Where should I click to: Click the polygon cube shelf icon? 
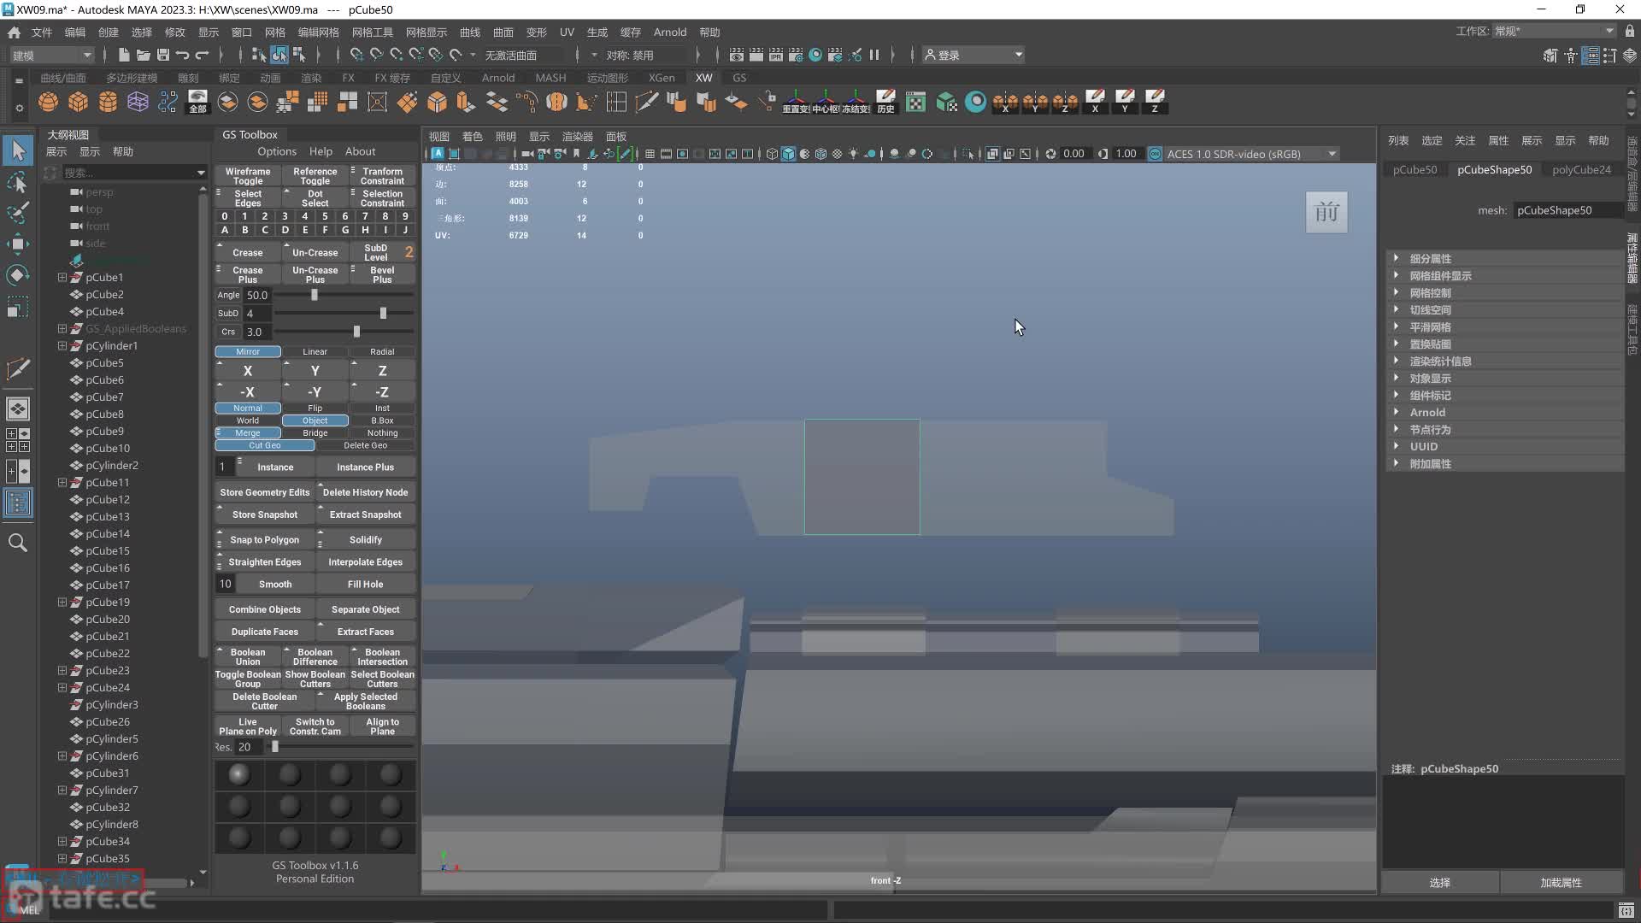79,103
